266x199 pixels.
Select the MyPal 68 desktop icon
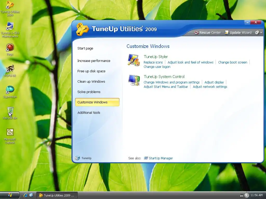10,71
